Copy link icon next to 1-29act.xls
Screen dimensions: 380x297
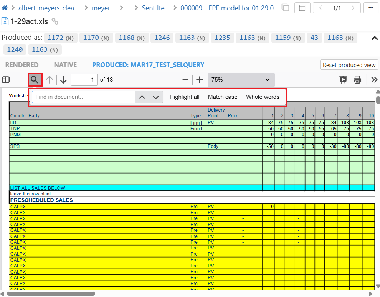(55, 21)
